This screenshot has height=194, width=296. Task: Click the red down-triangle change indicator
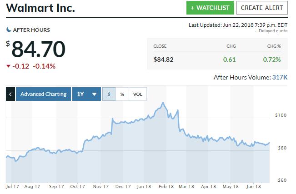pyautogui.click(x=8, y=66)
